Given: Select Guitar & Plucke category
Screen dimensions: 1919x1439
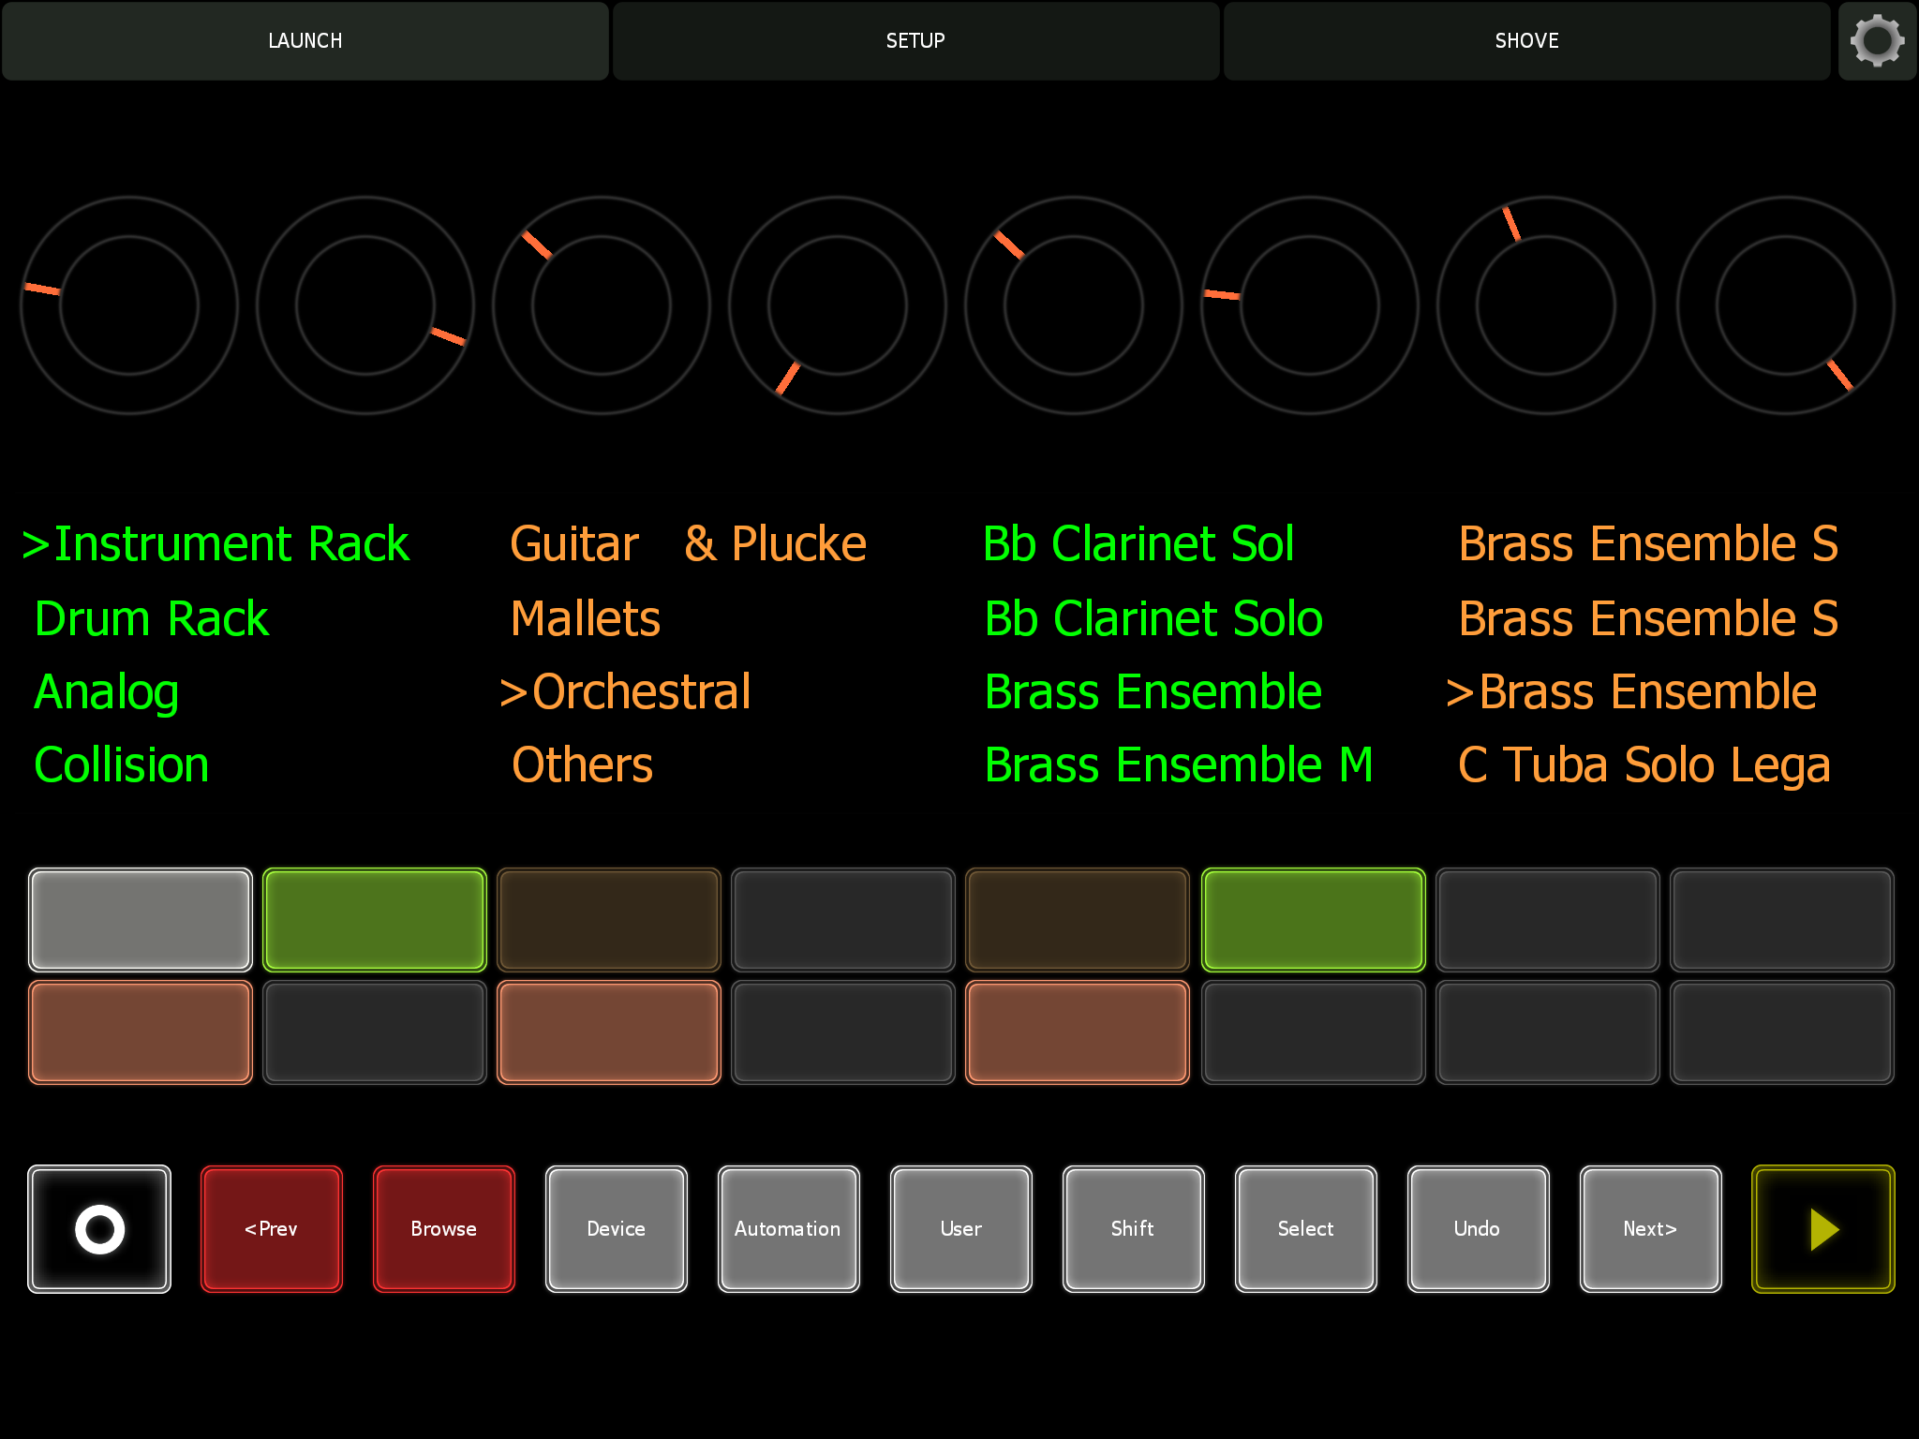Looking at the screenshot, I should pyautogui.click(x=689, y=544).
